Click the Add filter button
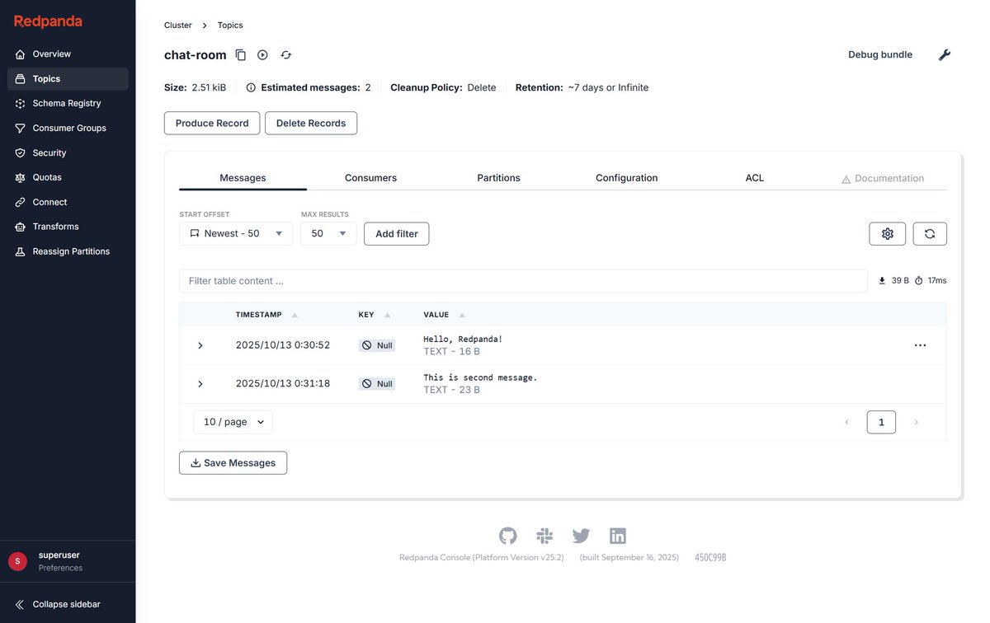The width and height of the screenshot is (990, 623). coord(397,234)
